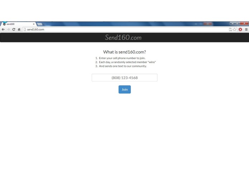This screenshot has width=249, height=176.
Task: Click the blue Join button
Action: [125, 89]
